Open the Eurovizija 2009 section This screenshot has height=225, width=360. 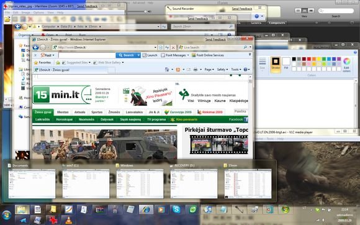pos(178,112)
